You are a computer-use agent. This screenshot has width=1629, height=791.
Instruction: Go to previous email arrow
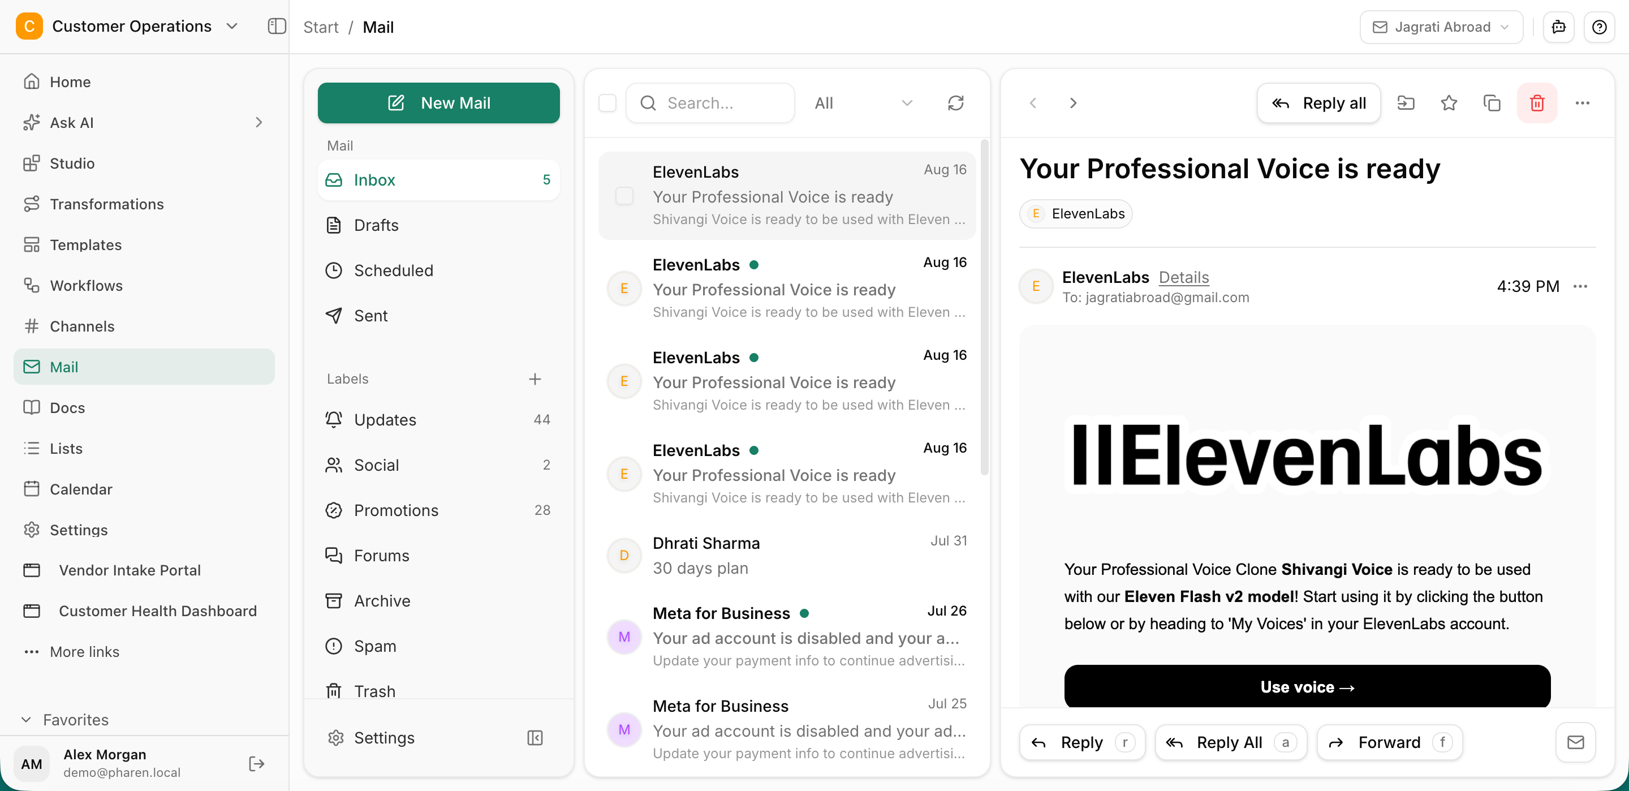(1033, 103)
